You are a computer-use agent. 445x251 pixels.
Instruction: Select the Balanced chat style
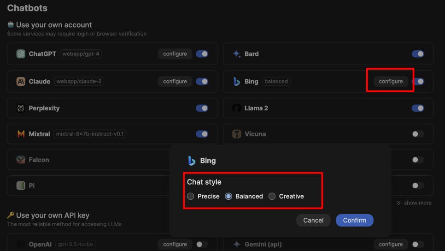pos(228,196)
